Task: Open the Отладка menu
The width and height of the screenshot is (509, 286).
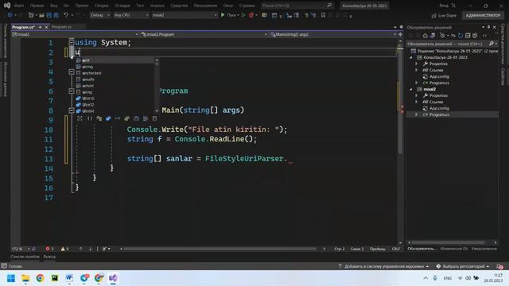Action: [122, 6]
